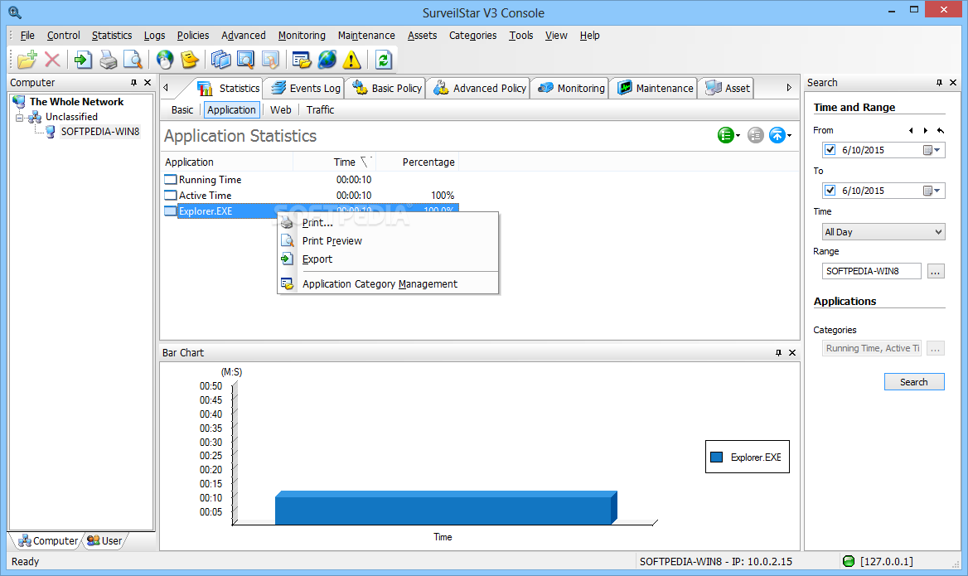The width and height of the screenshot is (968, 576).
Task: Click the Range browse ellipsis button
Action: pyautogui.click(x=936, y=271)
